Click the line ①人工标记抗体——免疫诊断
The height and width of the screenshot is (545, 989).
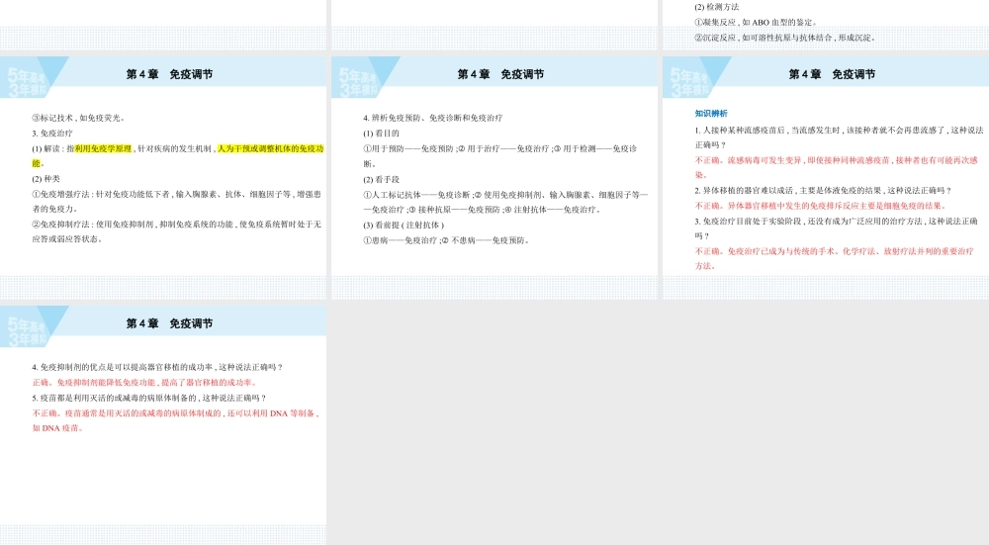click(x=505, y=202)
